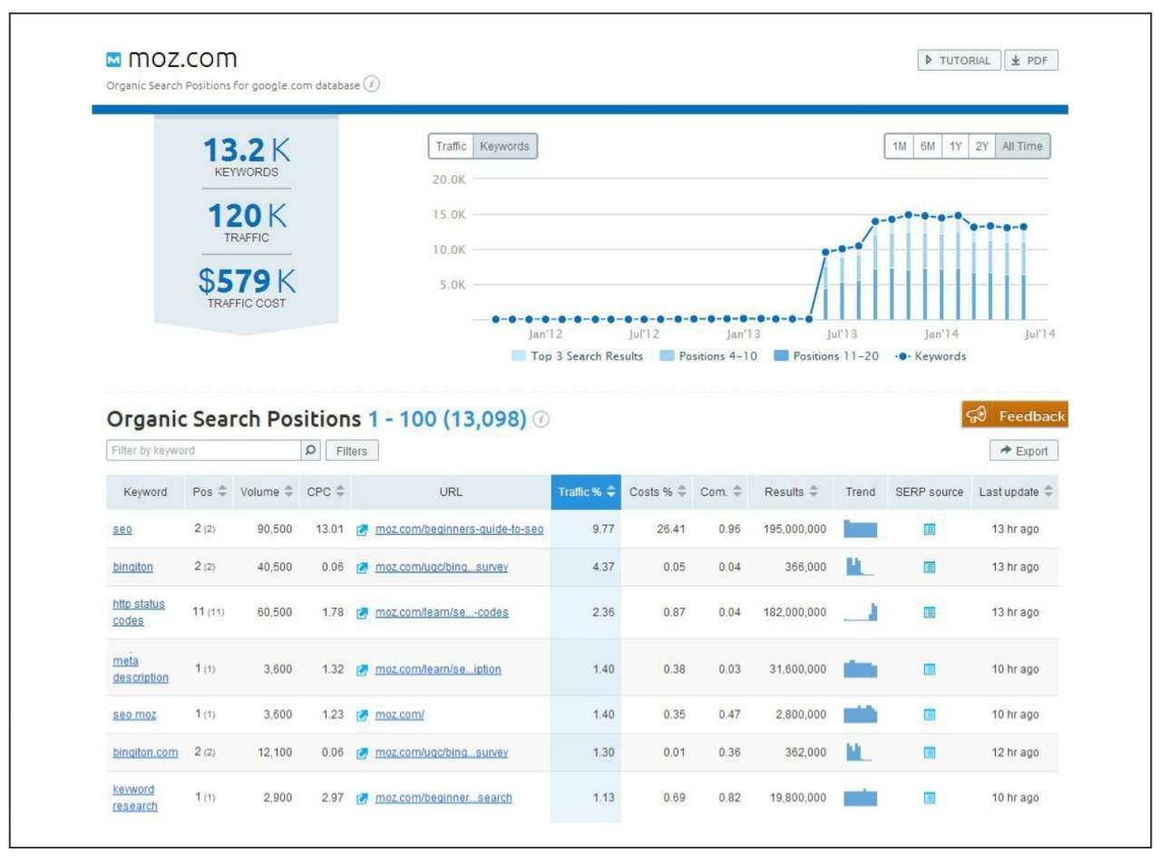This screenshot has width=1161, height=857.
Task: Open external link icon in bingiton row
Action: 363,568
